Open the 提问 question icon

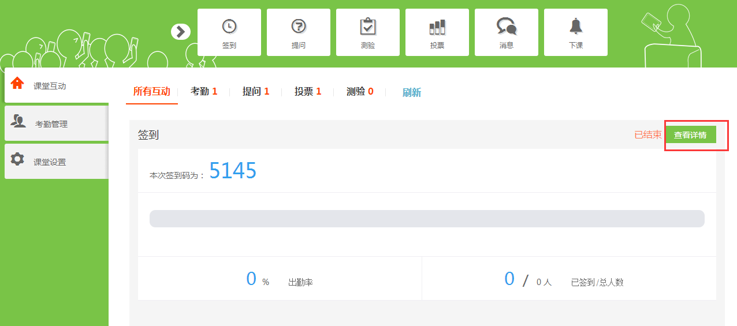[x=299, y=27]
